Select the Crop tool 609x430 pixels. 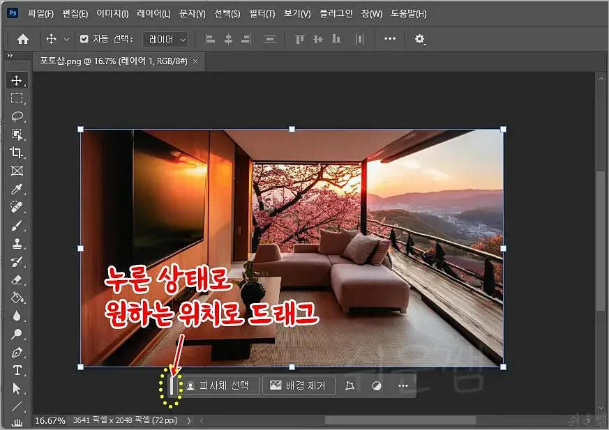(17, 153)
